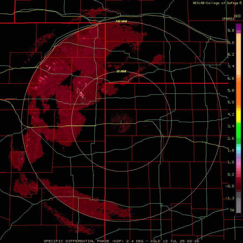Select the cyan segment of the color bar

click(x=238, y=148)
